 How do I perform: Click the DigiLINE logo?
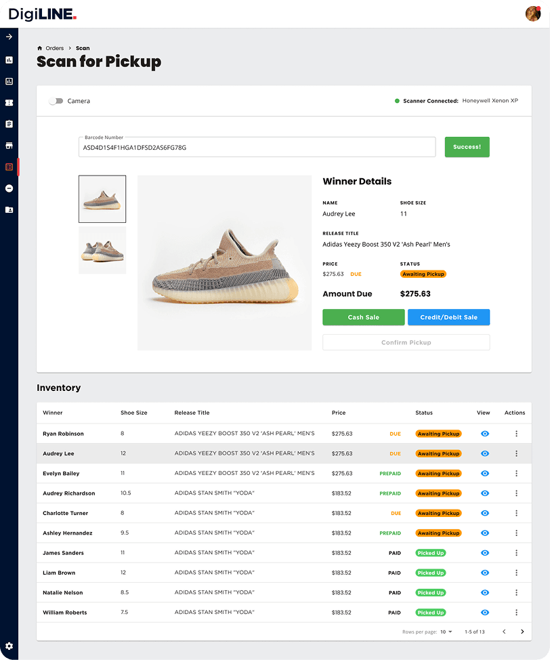(43, 14)
